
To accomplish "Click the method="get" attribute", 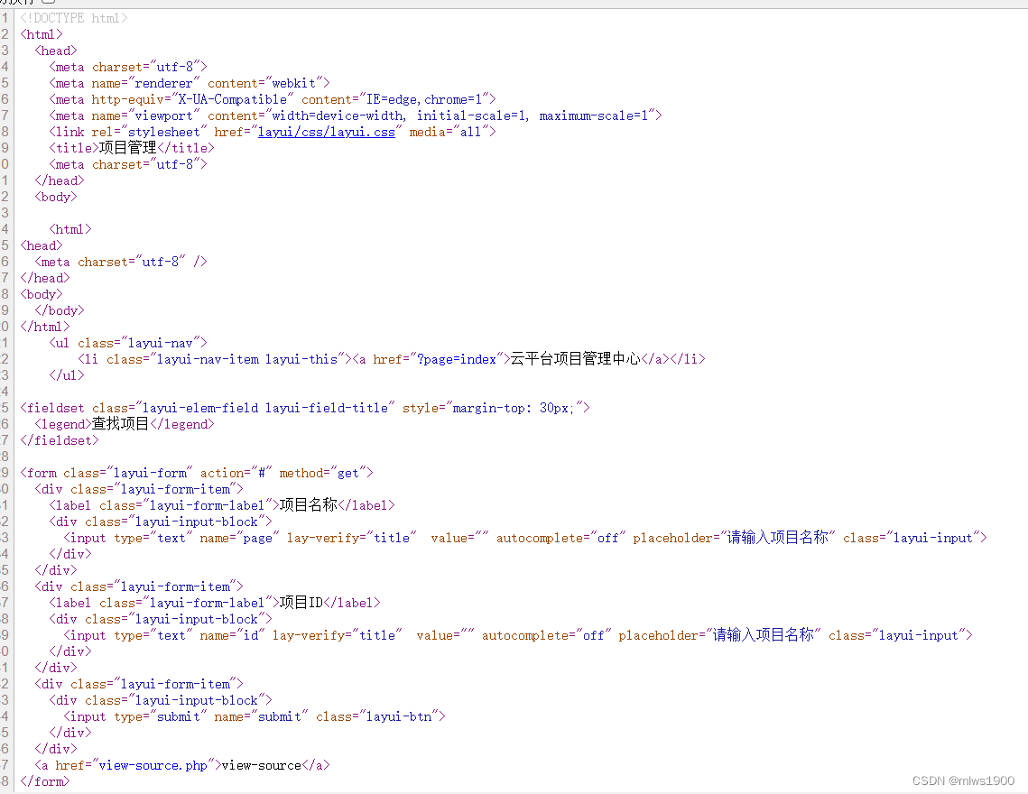I will [x=322, y=473].
